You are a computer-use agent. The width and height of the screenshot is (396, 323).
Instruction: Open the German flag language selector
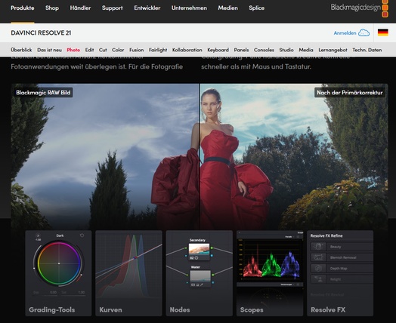tap(383, 32)
